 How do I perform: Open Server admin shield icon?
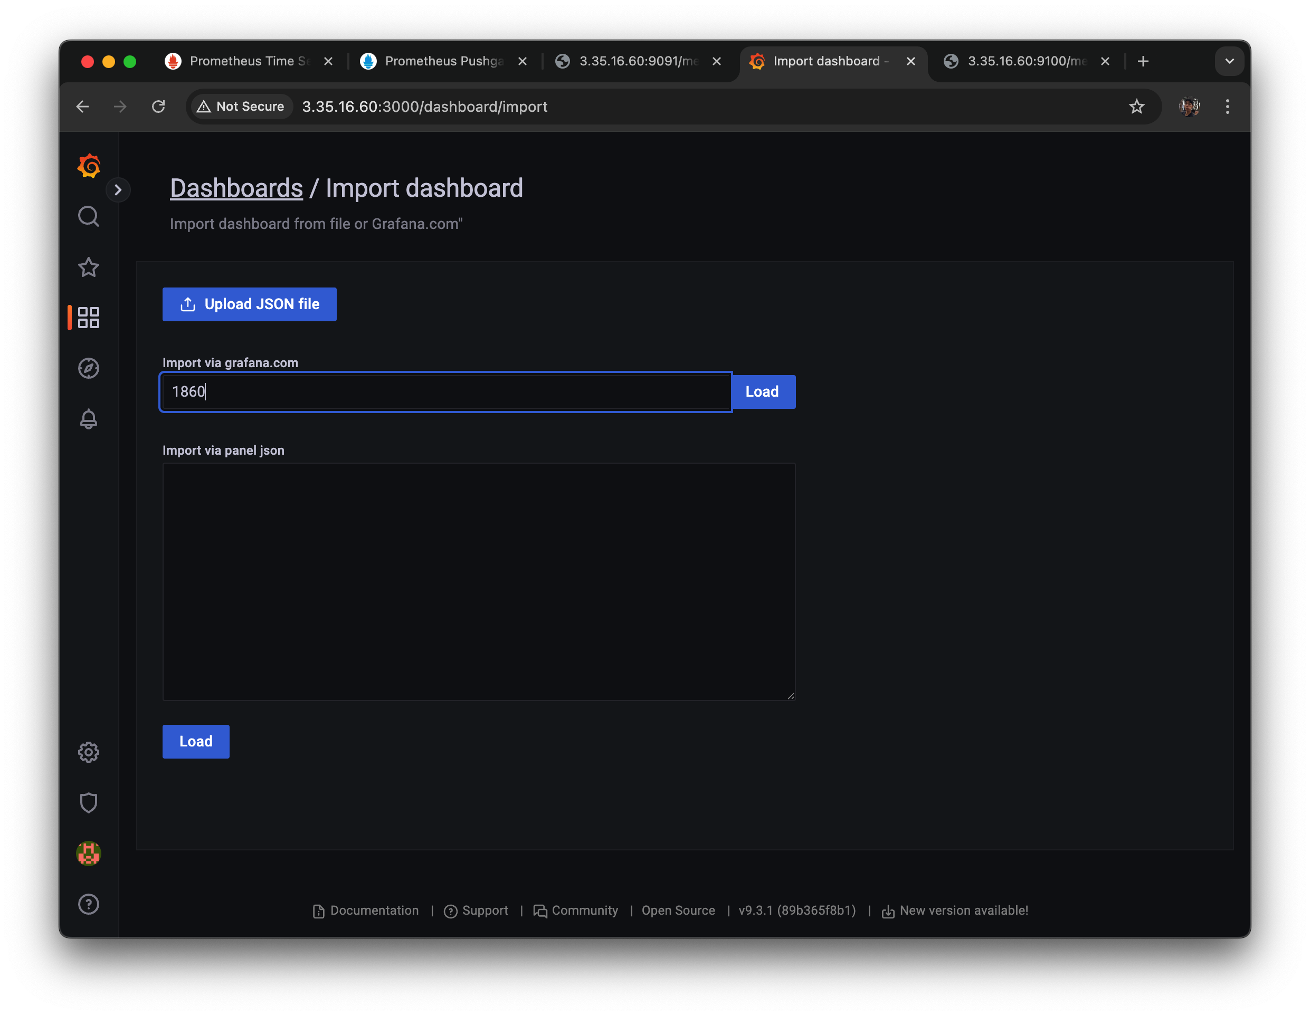tap(89, 802)
